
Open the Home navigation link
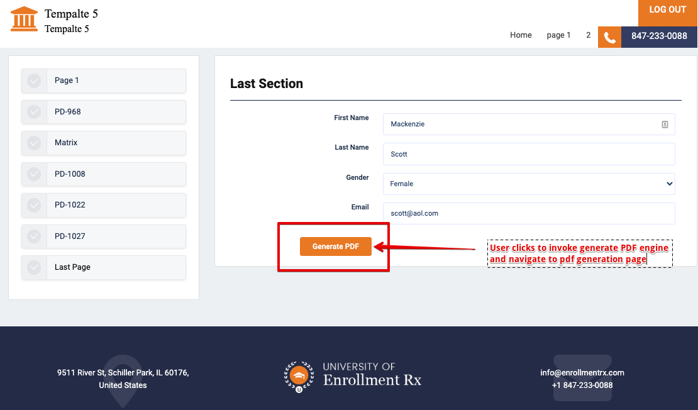click(521, 35)
